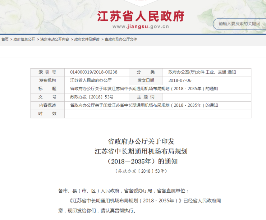Click the 时效 label cell
Viewport: 266px width, 220px height.
pyautogui.click(x=47, y=114)
